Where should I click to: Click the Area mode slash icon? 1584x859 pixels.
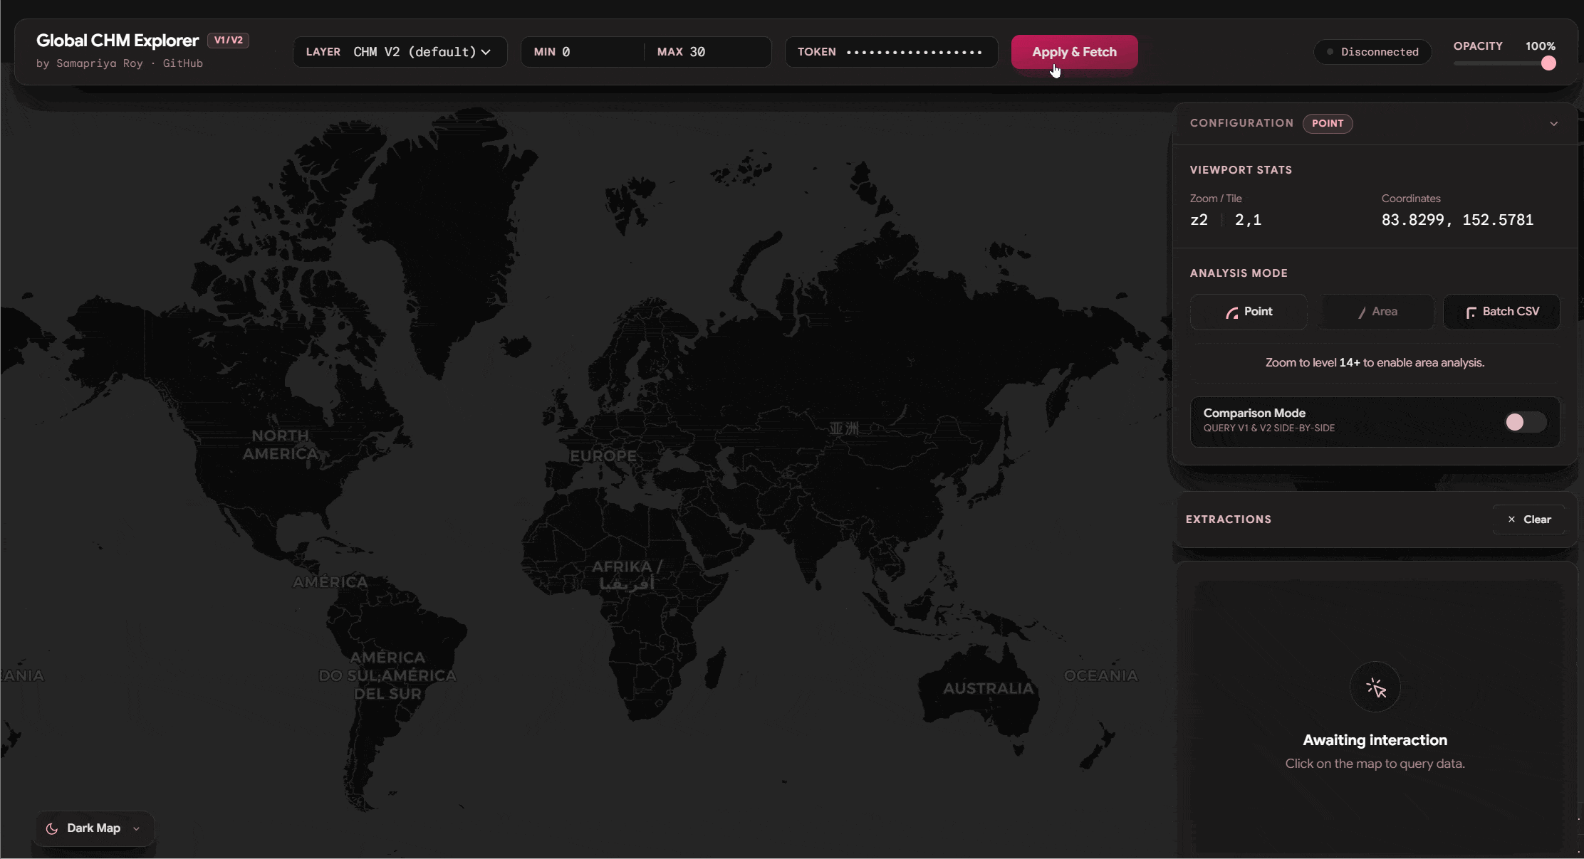[x=1362, y=312]
